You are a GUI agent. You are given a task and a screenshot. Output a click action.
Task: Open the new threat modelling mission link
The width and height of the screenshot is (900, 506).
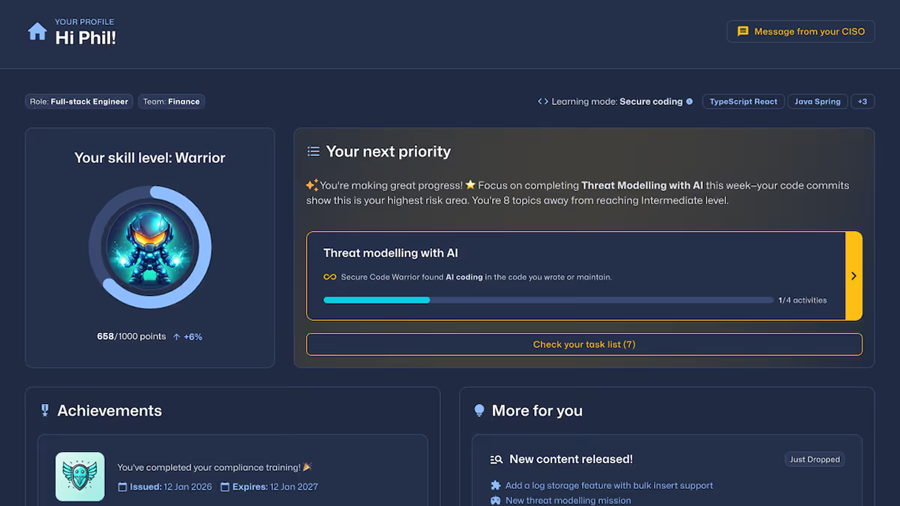click(x=568, y=500)
